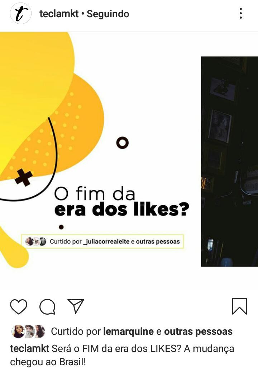The height and width of the screenshot is (376, 258).
Task: Tap the black ring shape in image
Action: 123,143
